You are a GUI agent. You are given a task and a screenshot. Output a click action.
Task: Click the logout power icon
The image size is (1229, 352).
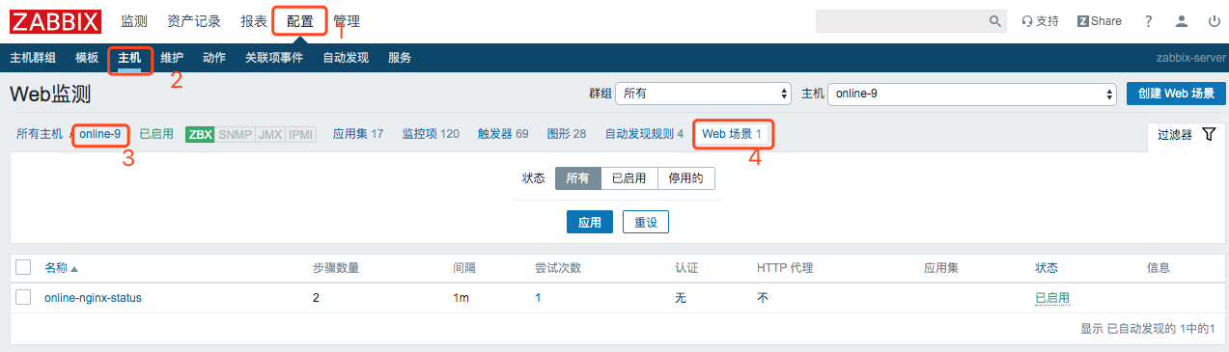click(x=1214, y=21)
